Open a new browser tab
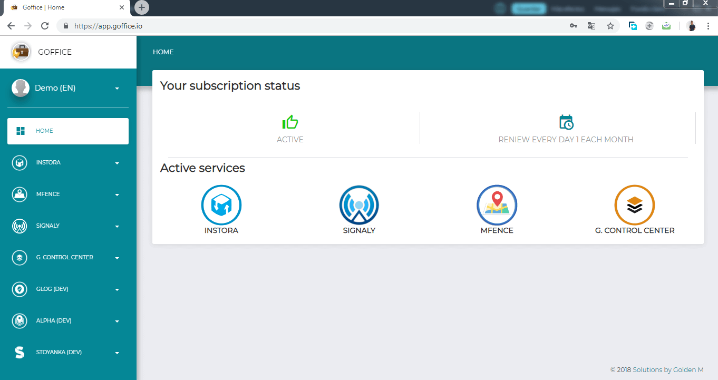 click(142, 7)
